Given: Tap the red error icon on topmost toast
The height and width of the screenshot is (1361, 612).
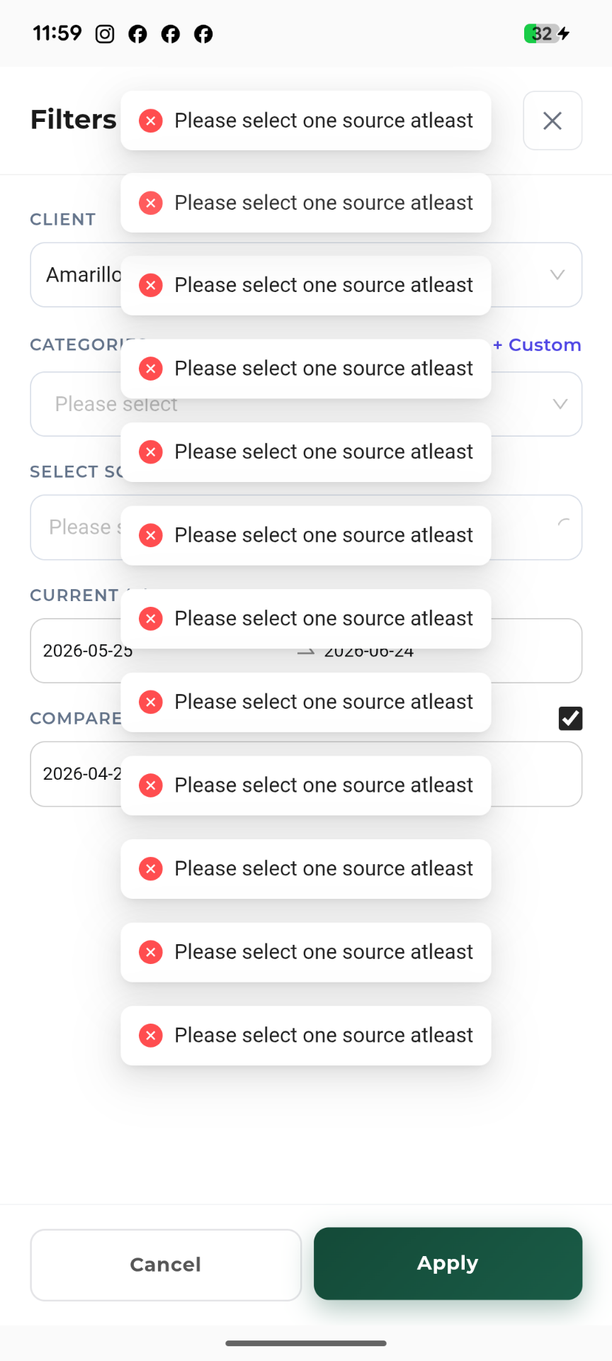Looking at the screenshot, I should (x=151, y=121).
